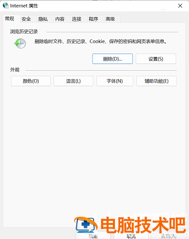Screen dimensions: 189x239
Task: Open the 颜色(O) settings
Action: pos(31,81)
